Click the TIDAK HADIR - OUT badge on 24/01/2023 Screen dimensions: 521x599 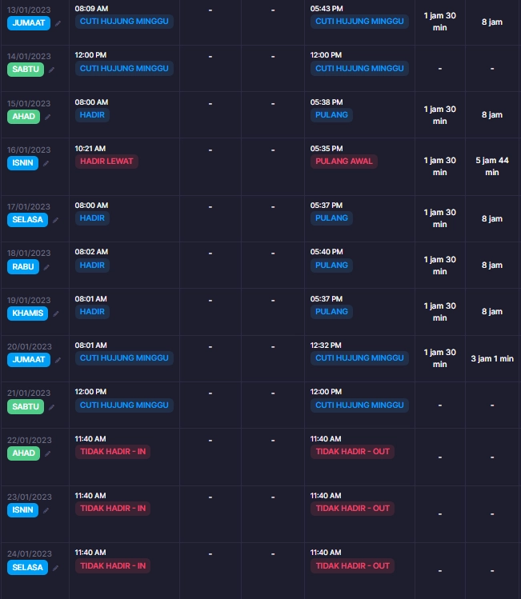point(352,565)
